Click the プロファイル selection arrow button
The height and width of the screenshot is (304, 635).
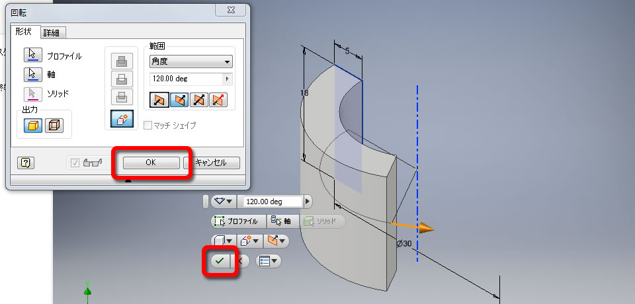33,55
